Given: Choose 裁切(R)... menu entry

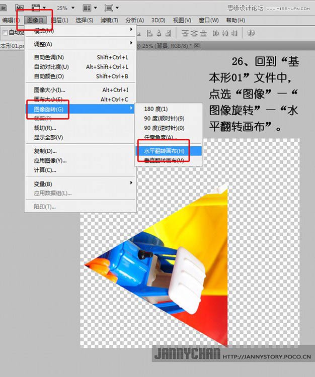Looking at the screenshot, I should tap(81, 128).
